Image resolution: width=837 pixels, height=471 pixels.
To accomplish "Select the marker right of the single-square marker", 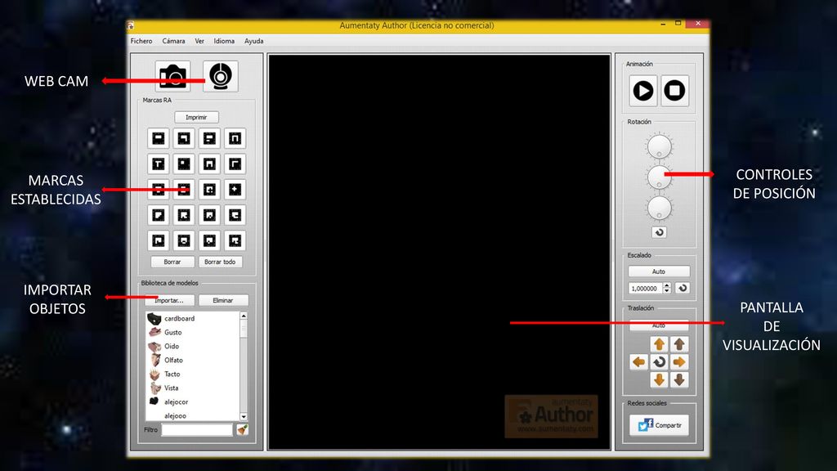I will tap(209, 164).
